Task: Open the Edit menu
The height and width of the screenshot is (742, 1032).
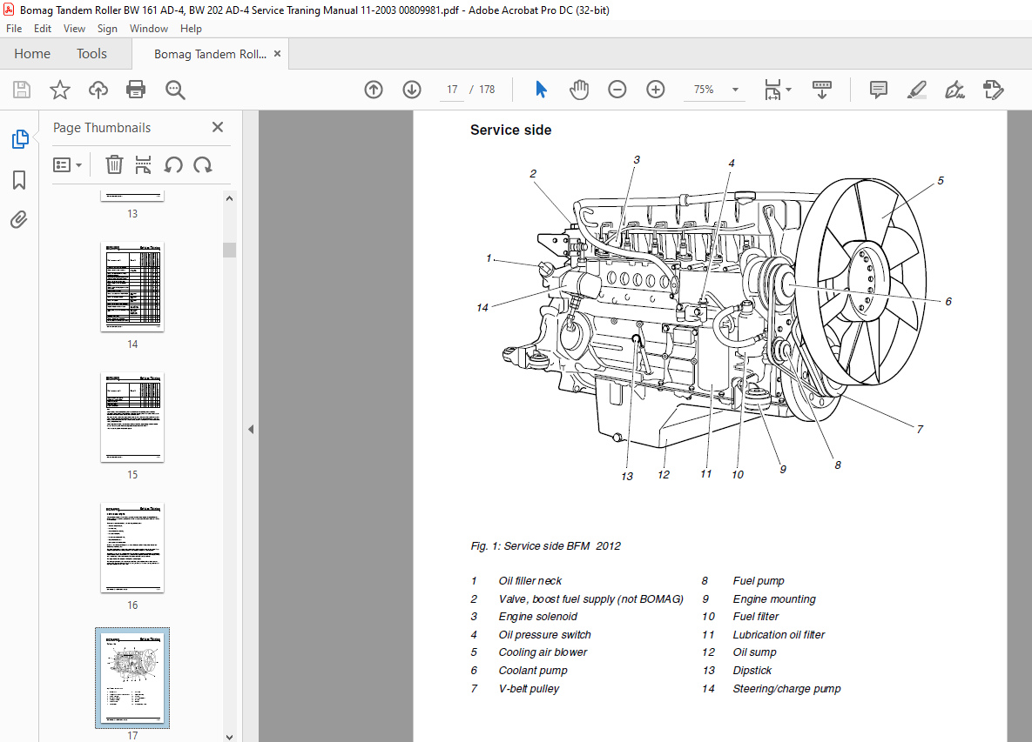Action: pyautogui.click(x=43, y=28)
